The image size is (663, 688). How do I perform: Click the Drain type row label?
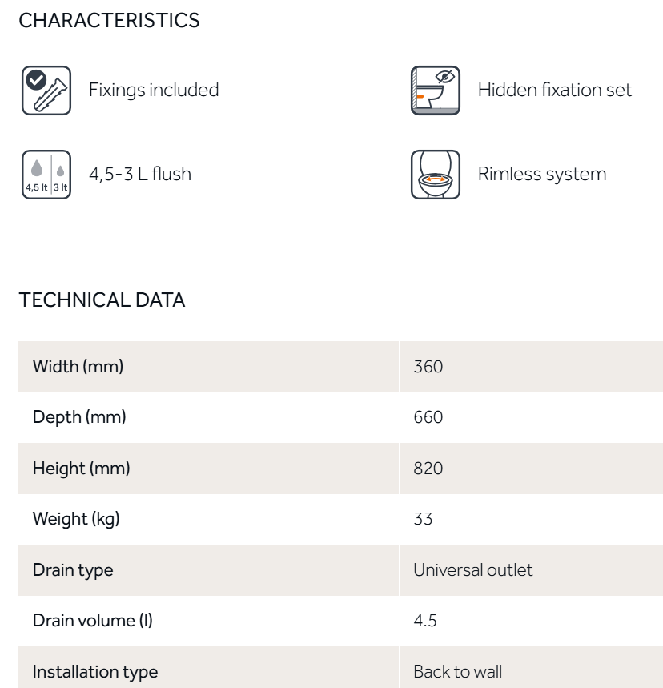[73, 570]
